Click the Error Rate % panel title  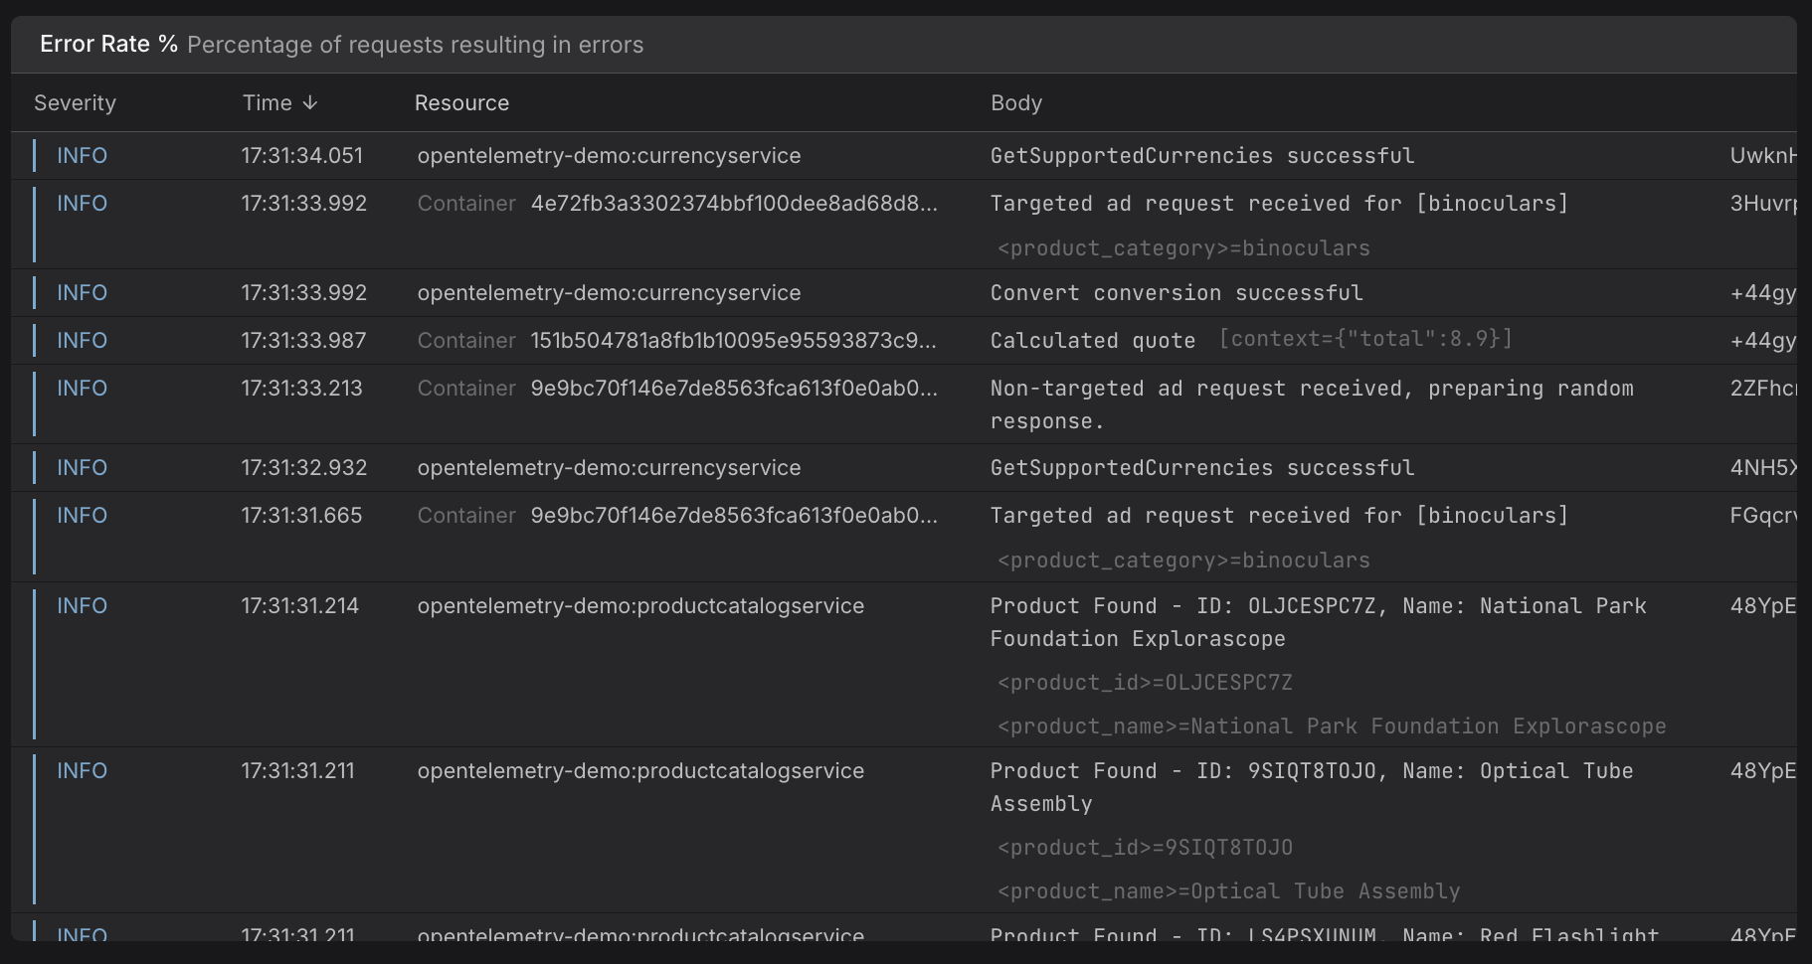point(109,44)
